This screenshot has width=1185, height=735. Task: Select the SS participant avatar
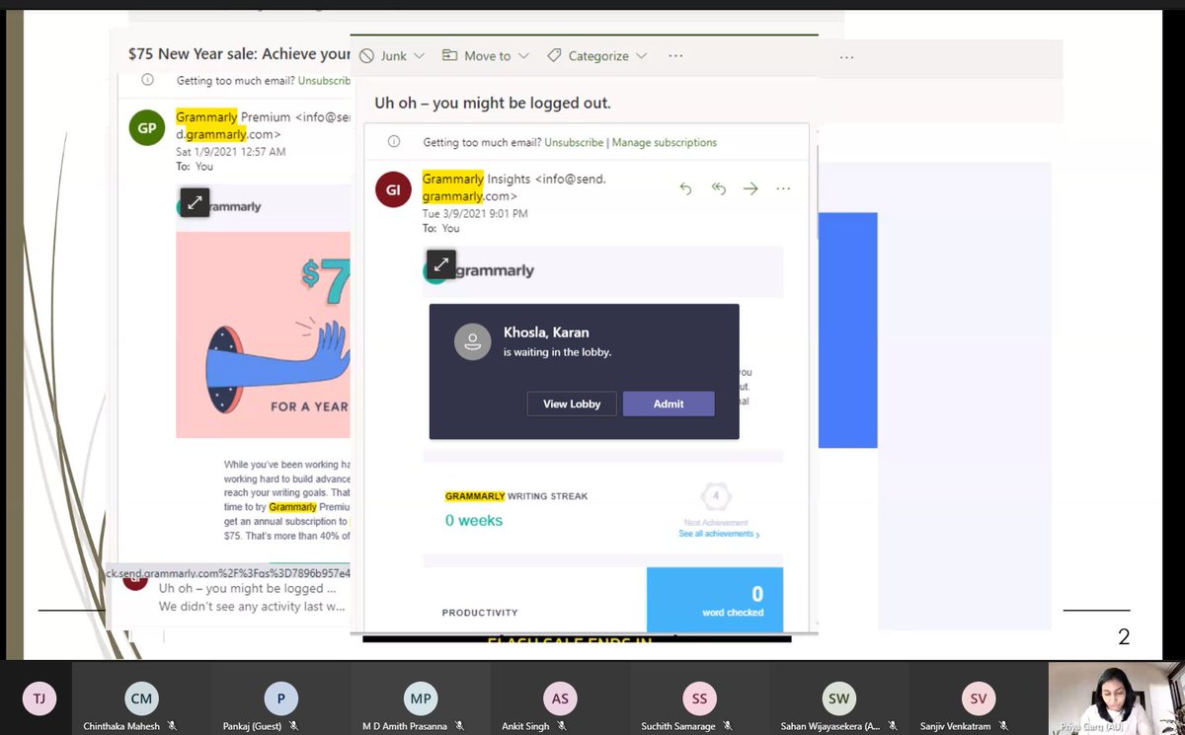click(x=699, y=698)
